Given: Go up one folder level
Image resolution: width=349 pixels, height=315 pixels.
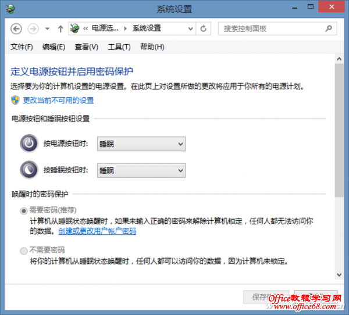Looking at the screenshot, I should 60,28.
